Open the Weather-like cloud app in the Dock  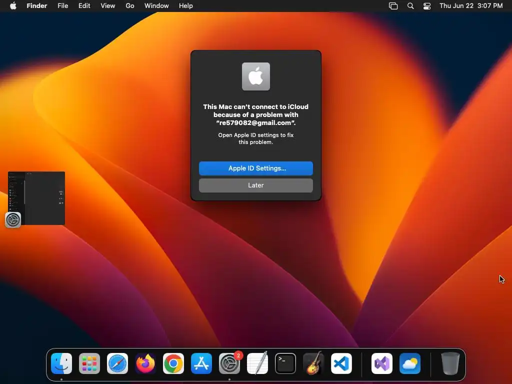coord(410,363)
